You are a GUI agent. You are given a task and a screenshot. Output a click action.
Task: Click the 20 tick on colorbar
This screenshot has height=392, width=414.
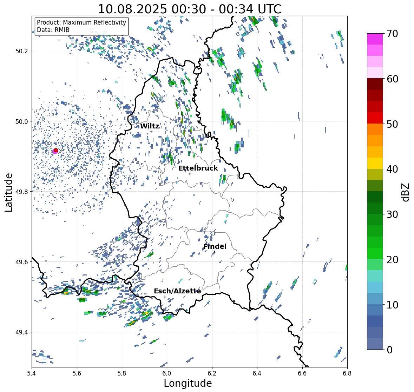pyautogui.click(x=392, y=259)
